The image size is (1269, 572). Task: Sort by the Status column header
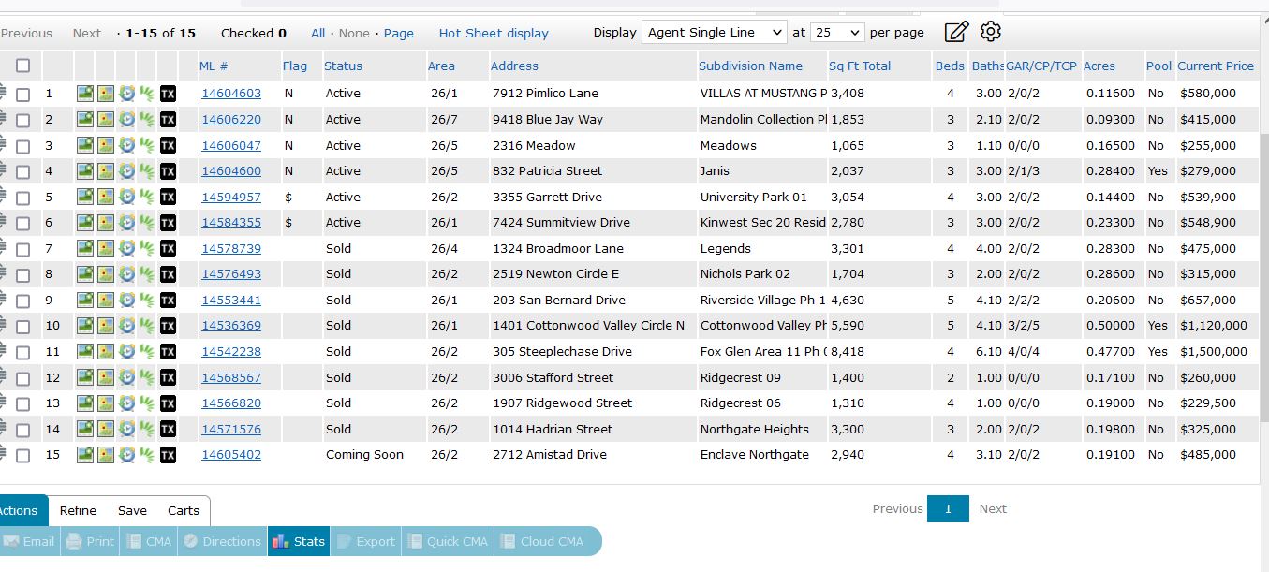coord(343,66)
